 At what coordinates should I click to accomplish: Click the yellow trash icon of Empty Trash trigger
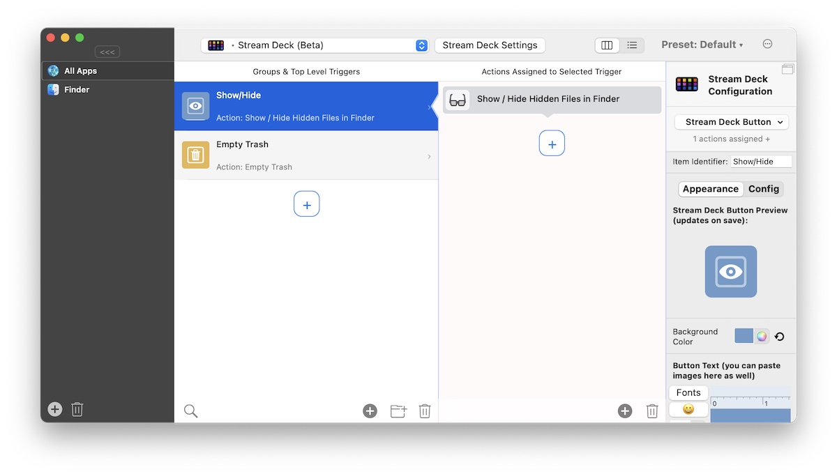195,155
